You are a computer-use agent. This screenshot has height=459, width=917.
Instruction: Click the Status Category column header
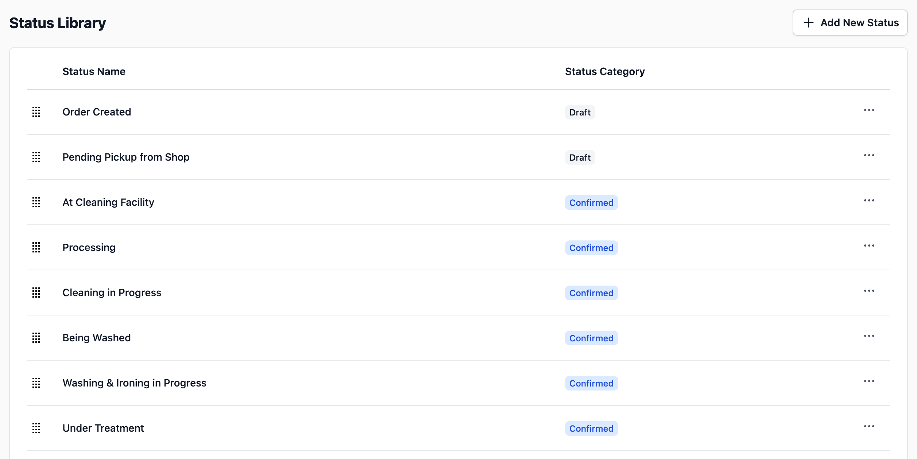click(605, 71)
